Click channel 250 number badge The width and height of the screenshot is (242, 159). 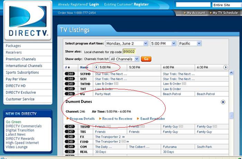pyautogui.click(x=70, y=152)
